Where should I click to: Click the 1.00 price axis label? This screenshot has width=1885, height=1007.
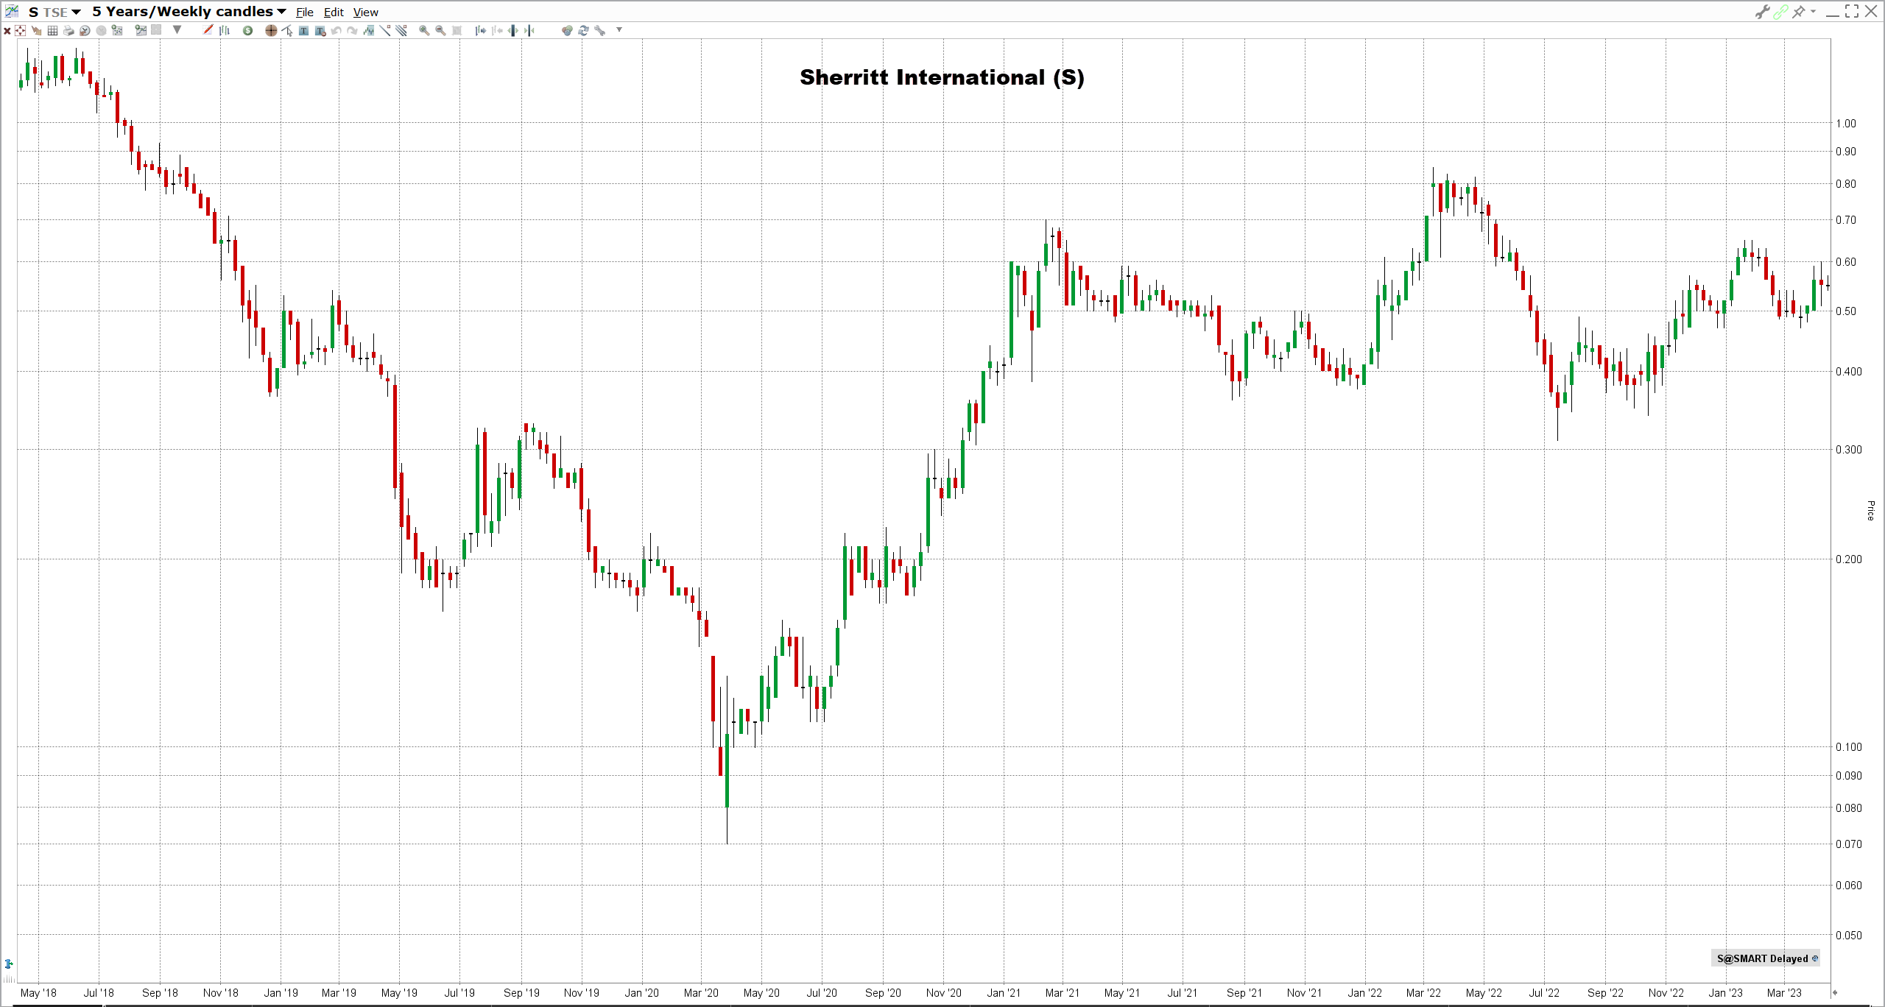click(x=1845, y=124)
